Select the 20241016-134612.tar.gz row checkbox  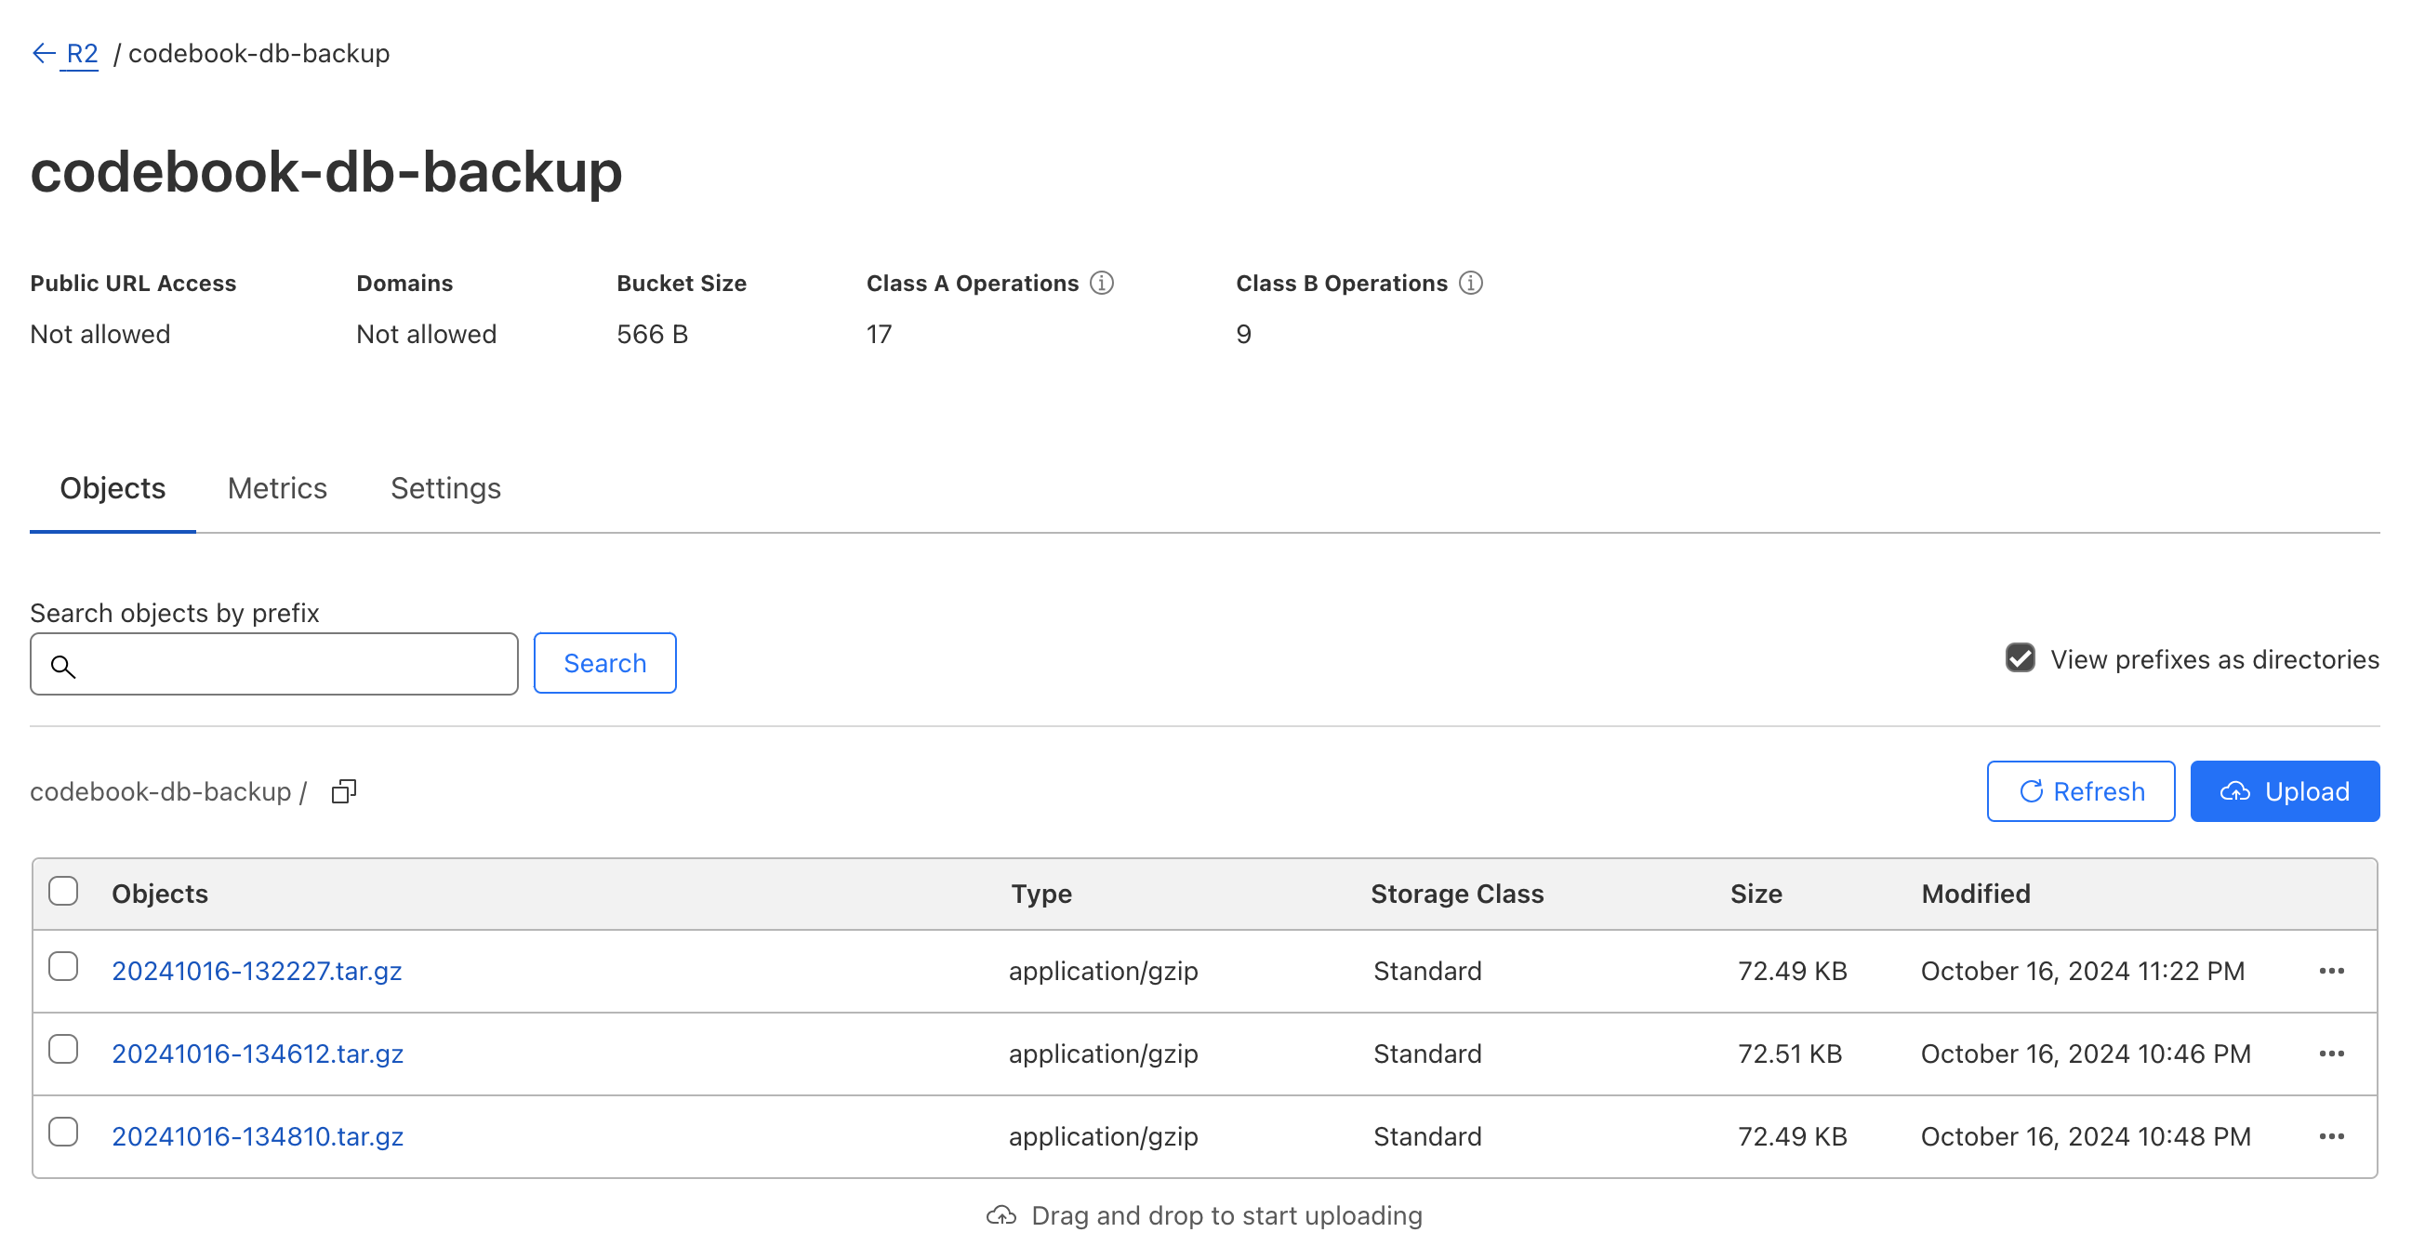point(63,1050)
